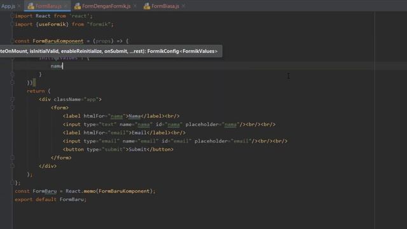Click the 'props' parameter
The height and width of the screenshot is (229, 407).
[103, 41]
